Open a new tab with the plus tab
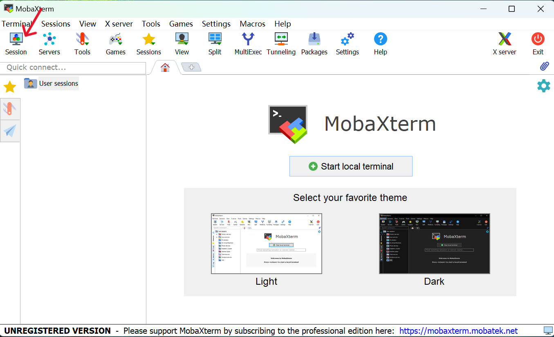Image resolution: width=554 pixels, height=337 pixels. 191,67
